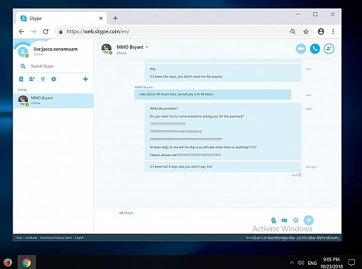Add people to this conversation
The image size is (362, 269).
[x=329, y=49]
